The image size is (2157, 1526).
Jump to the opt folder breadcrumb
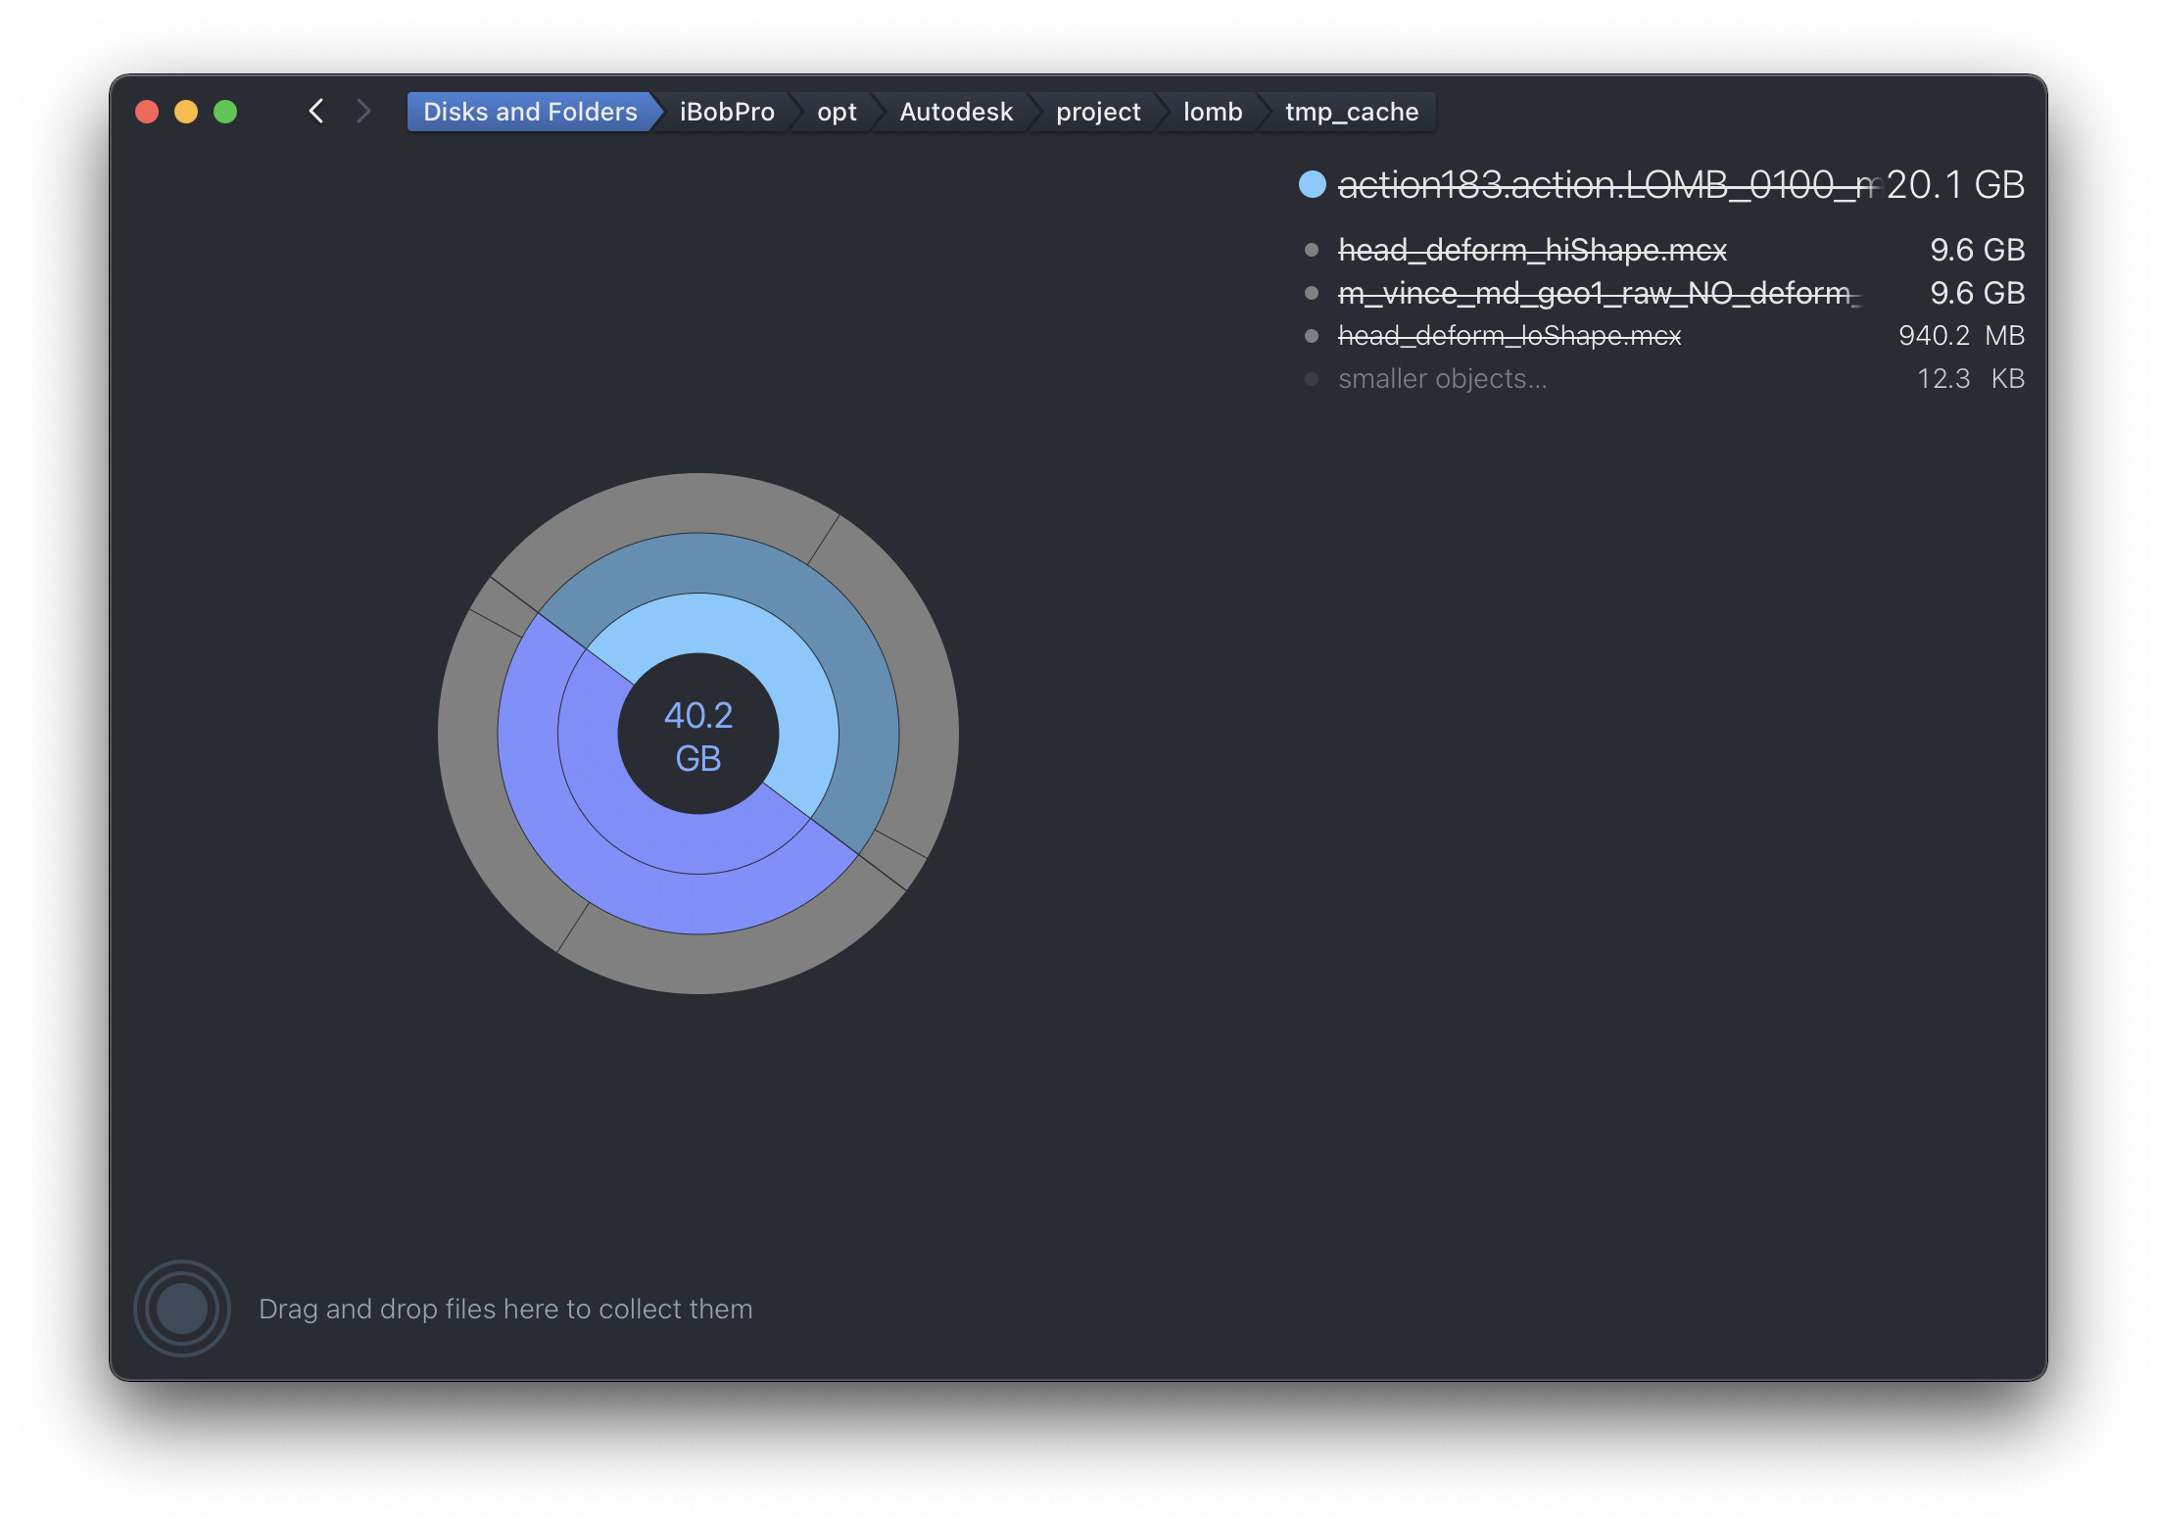point(836,112)
